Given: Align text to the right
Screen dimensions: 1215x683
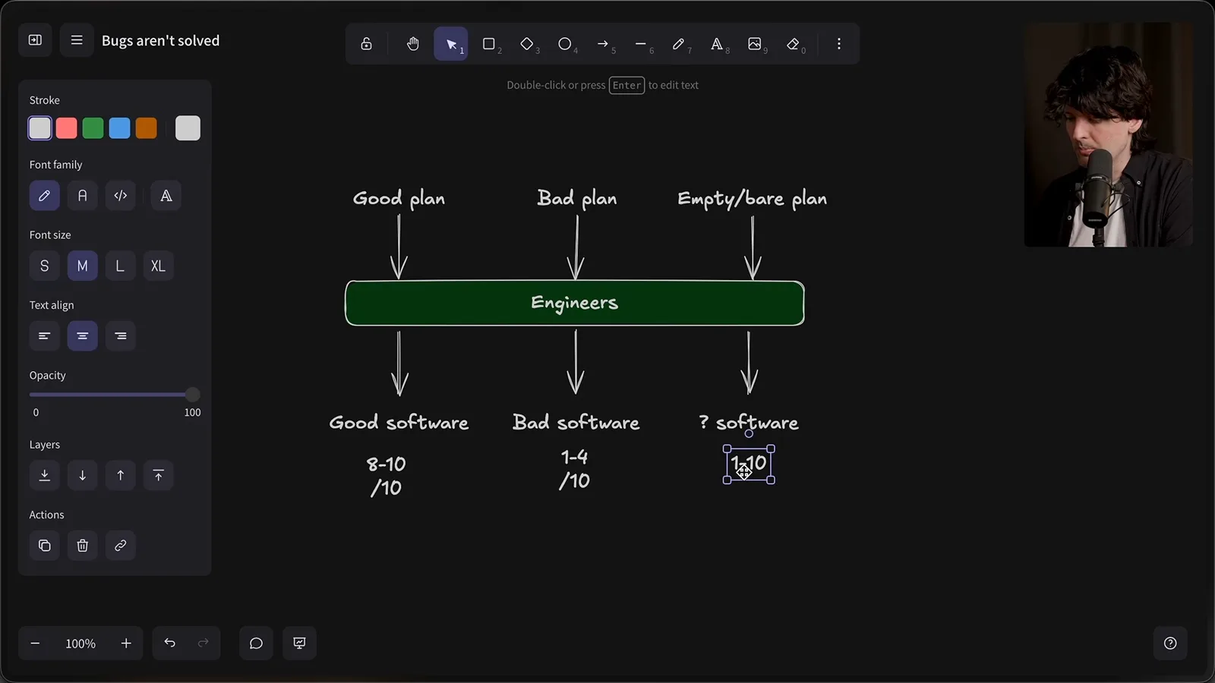Looking at the screenshot, I should point(121,336).
